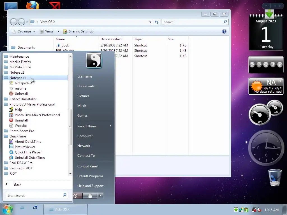The image size is (287, 215).
Task: Collapse the QuickTime folder
Action: click(18, 136)
